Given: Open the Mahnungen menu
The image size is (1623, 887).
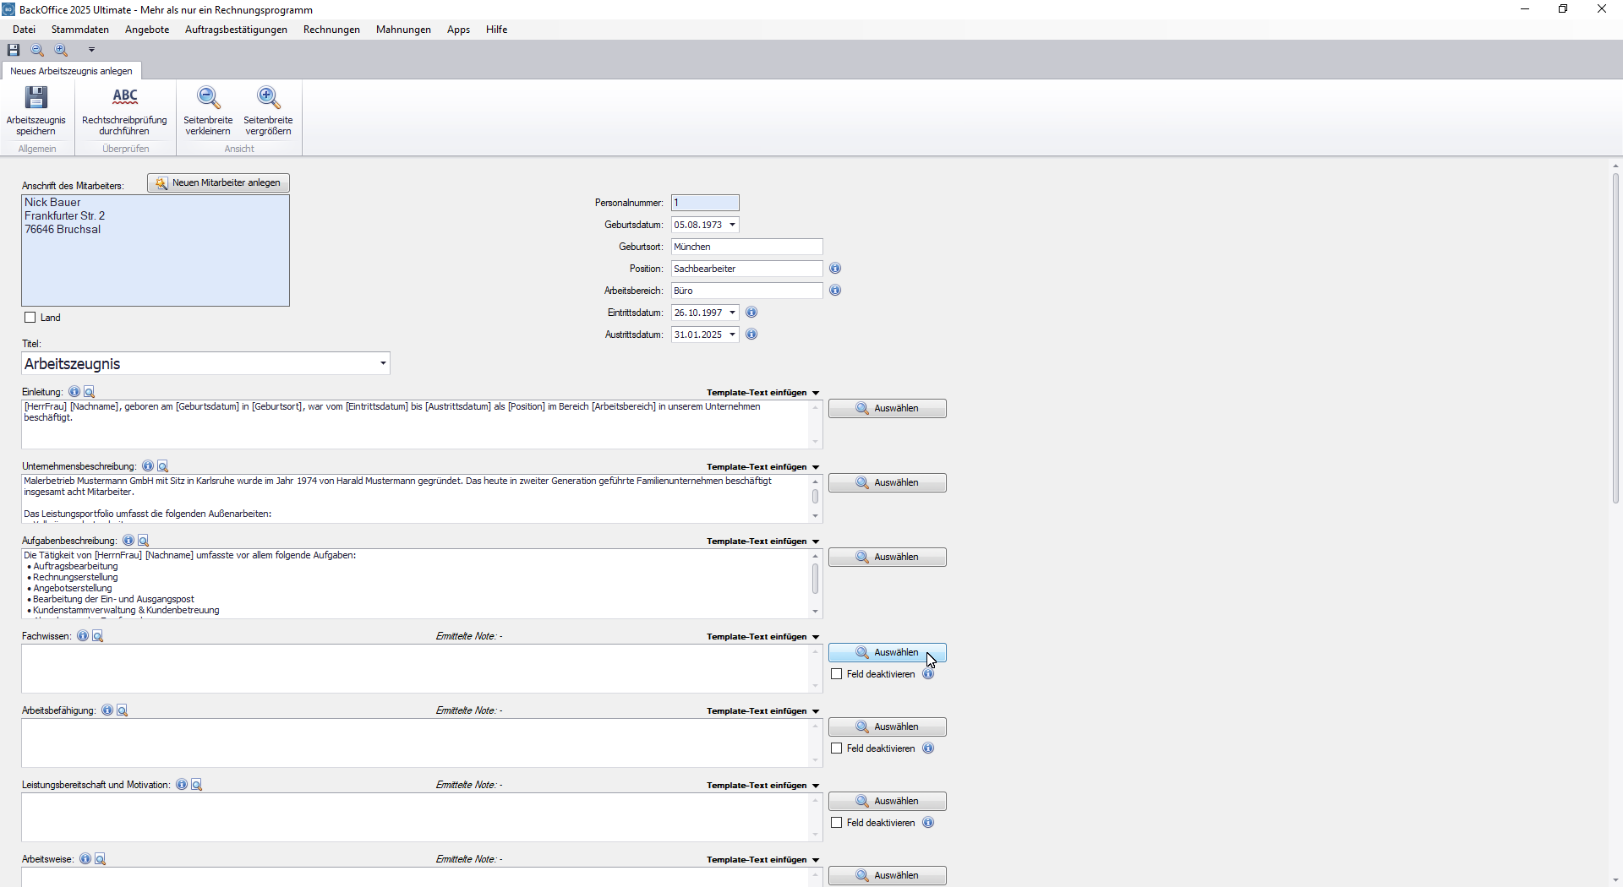Looking at the screenshot, I should (x=403, y=30).
